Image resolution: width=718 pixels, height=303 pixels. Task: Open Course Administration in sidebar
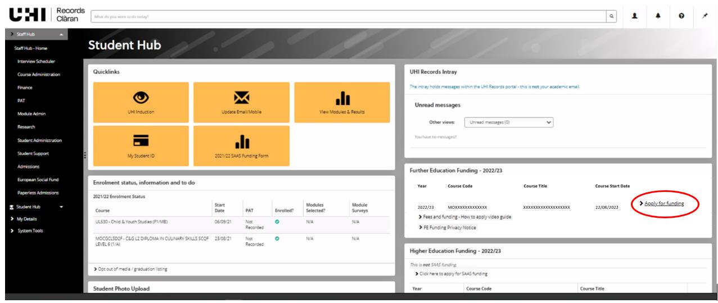point(39,75)
